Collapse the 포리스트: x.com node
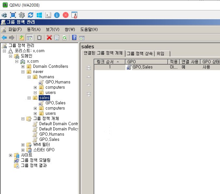This screenshot has width=220, height=194. pos(4,51)
